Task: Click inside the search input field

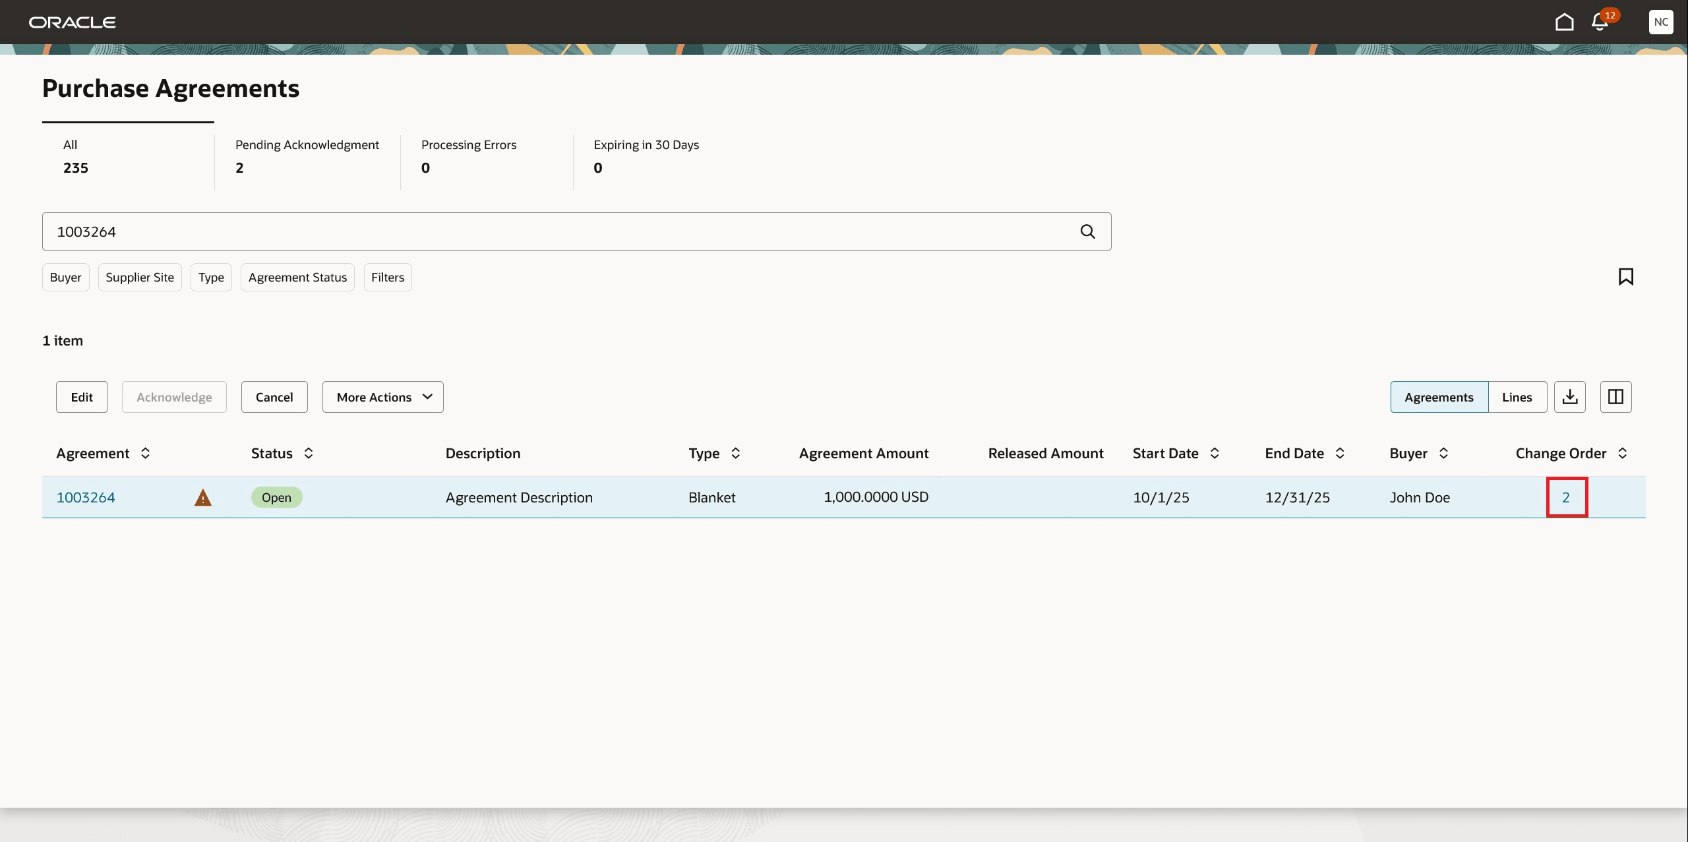Action: tap(527, 231)
